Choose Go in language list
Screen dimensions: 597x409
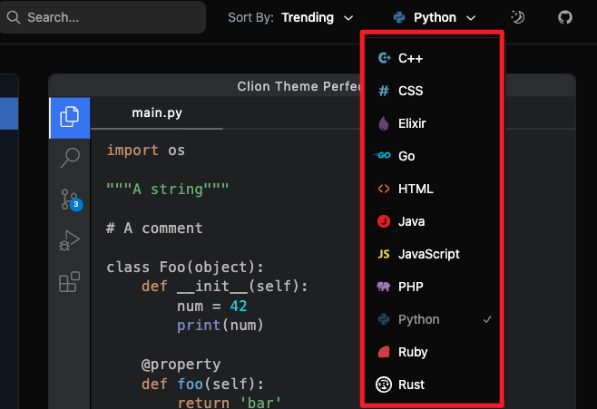click(432, 156)
